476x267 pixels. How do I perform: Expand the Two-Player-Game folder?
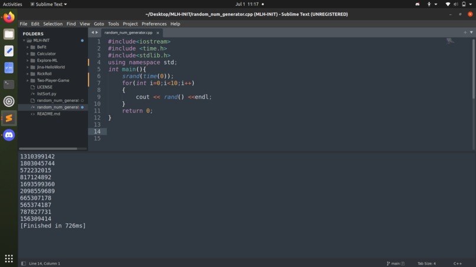pos(28,80)
